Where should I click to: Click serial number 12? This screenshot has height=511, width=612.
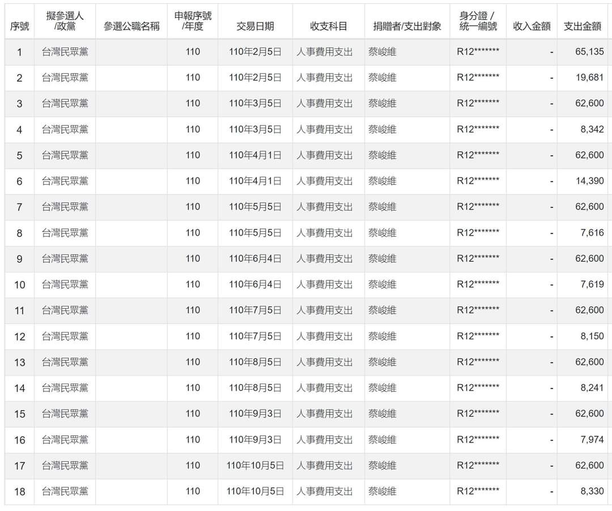pos(19,337)
